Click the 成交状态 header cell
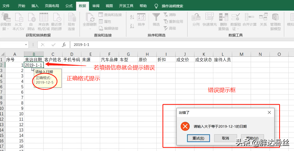294x151 pixels. tap(203, 60)
